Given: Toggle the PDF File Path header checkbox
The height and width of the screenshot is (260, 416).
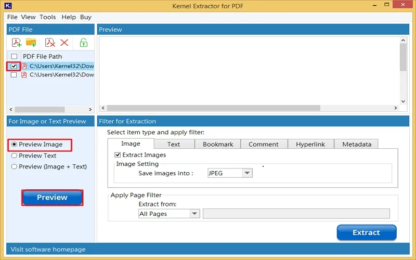Looking at the screenshot, I should (x=14, y=57).
